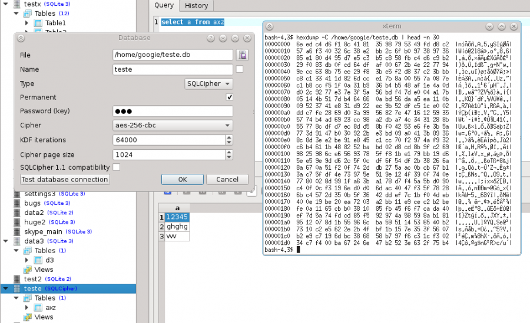530x323 pixels.
Task: Click the Tables folder icon under data3
Action: tap(27, 250)
